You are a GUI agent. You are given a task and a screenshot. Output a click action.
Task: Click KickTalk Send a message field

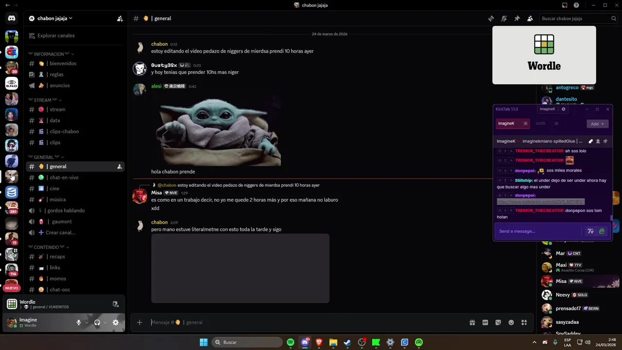538,231
